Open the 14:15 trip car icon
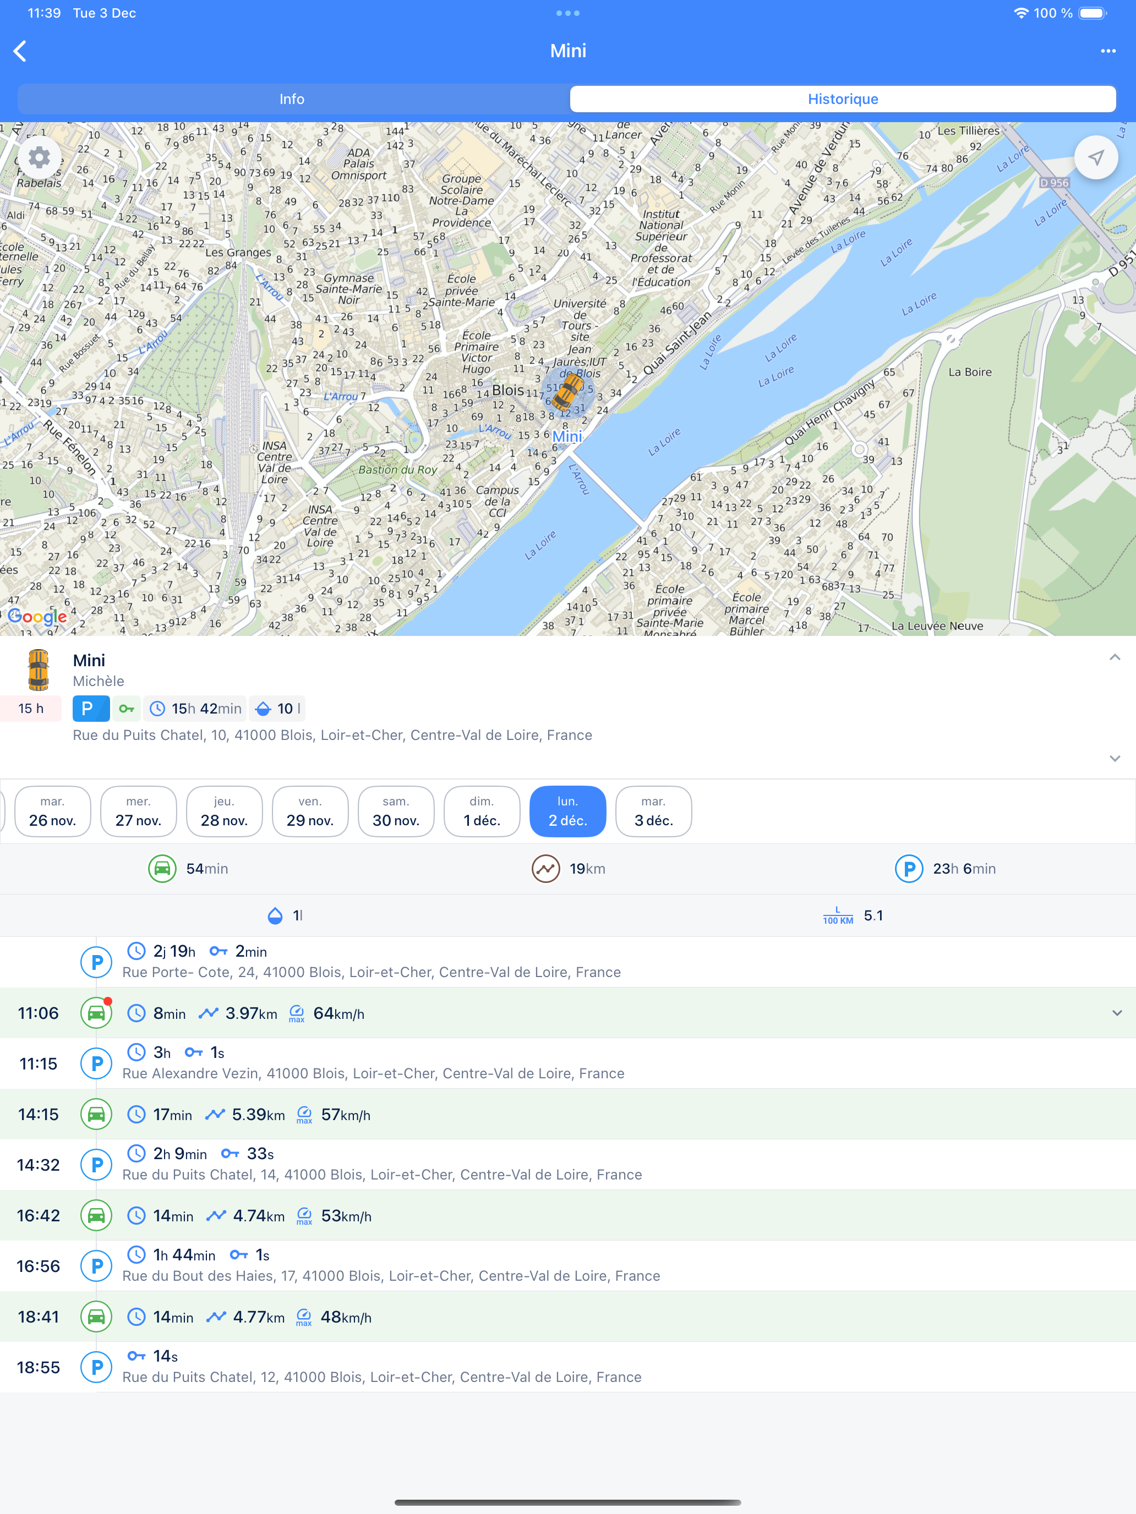 pos(96,1114)
